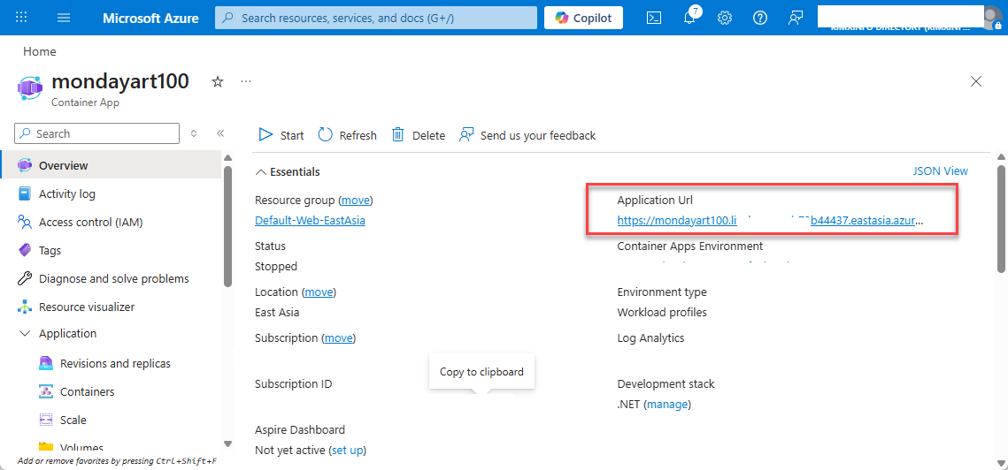Open the help question mark icon
The image size is (1008, 470).
click(x=760, y=18)
